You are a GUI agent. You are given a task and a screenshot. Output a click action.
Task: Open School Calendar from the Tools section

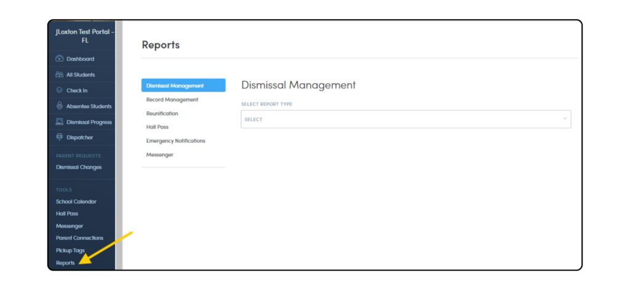(76, 202)
